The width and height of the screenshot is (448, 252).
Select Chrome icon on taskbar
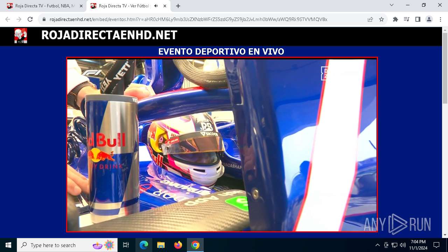point(195,245)
